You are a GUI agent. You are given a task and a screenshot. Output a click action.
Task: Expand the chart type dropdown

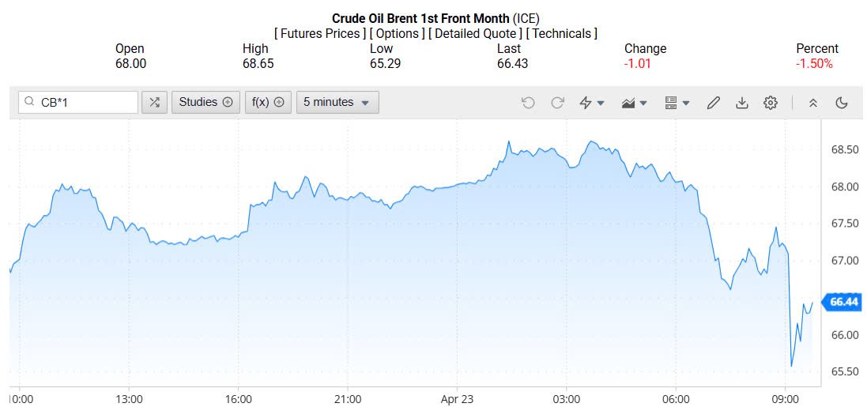coord(635,103)
